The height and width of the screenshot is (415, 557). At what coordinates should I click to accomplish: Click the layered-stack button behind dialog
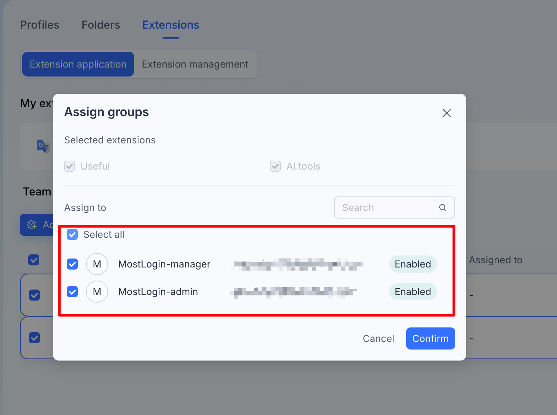[37, 225]
